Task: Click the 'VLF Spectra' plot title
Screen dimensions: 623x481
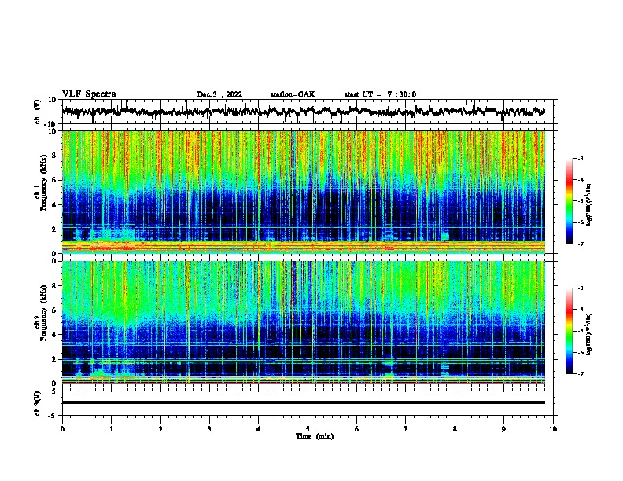Action: coord(89,94)
